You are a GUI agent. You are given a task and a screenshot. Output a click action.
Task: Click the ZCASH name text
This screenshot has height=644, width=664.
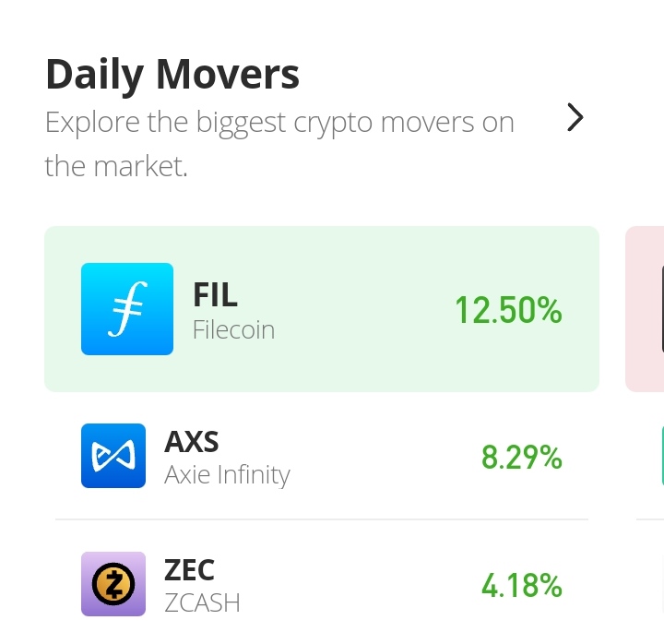point(202,602)
